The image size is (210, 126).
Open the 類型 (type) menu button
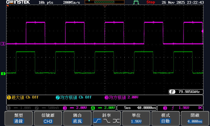coord(19,118)
